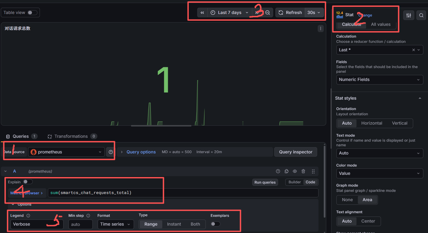Click the Verbose legend field
428x233 pixels.
tap(37, 224)
